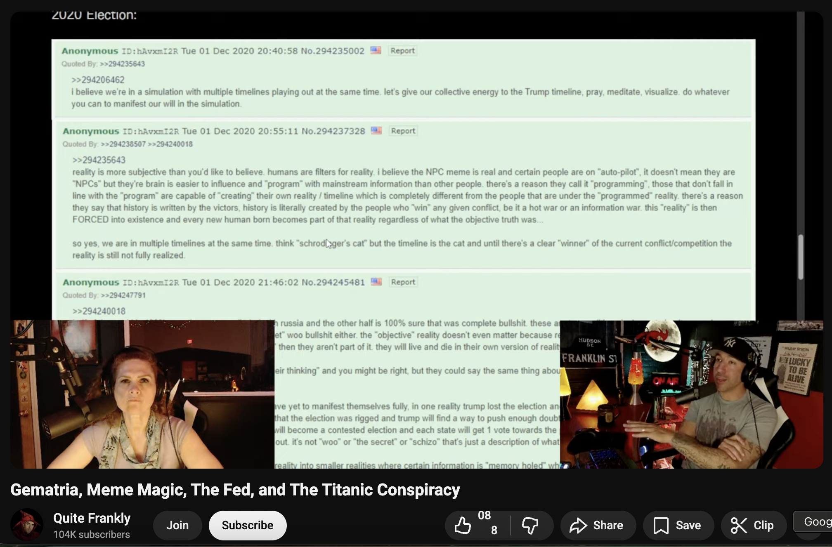
Task: Click the Quite Frankly channel name
Action: [92, 518]
